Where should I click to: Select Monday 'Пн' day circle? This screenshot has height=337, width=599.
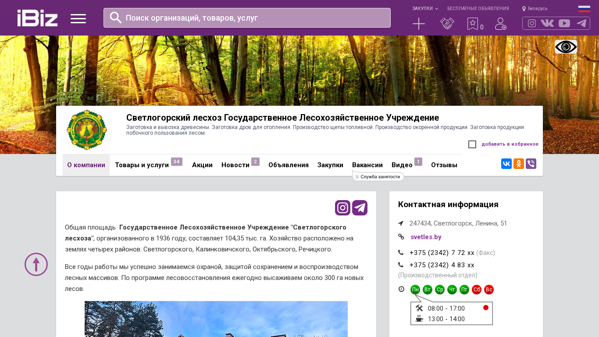coord(415,290)
